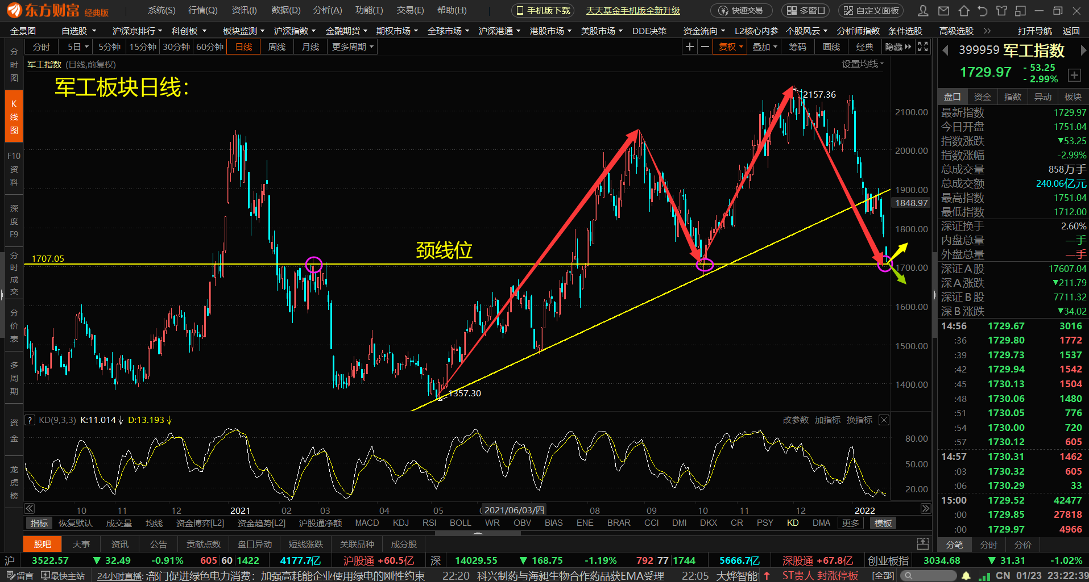Click the notification bell icon in the status bar
The image size is (1089, 582).
click(x=966, y=576)
